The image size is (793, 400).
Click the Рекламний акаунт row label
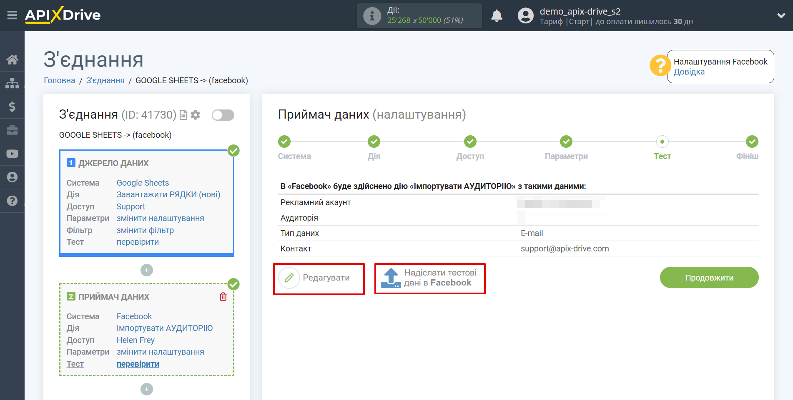click(x=316, y=202)
